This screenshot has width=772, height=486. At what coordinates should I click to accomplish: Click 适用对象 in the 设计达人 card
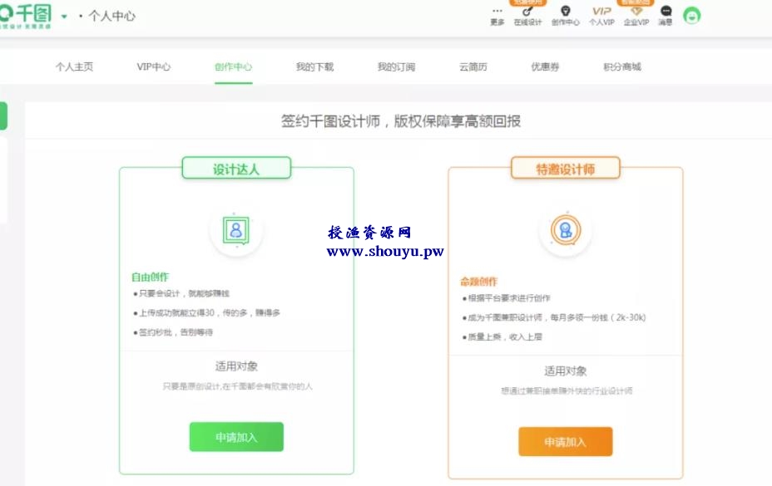[236, 366]
